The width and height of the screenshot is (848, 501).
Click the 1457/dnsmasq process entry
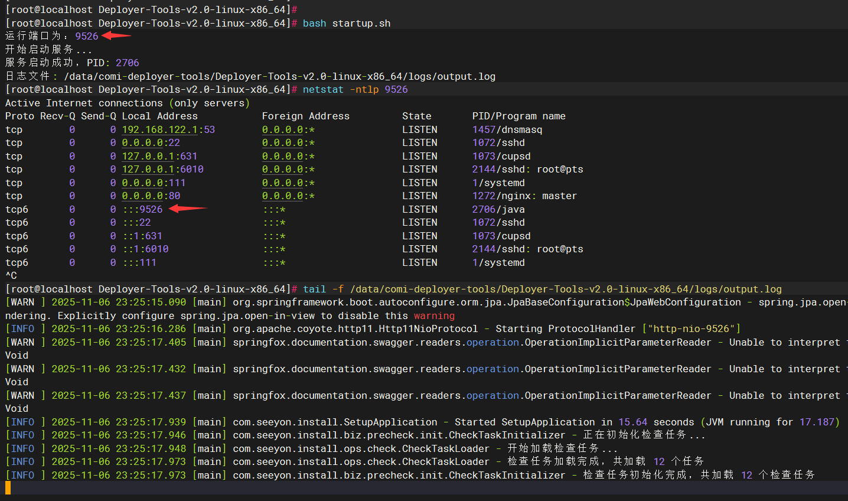pyautogui.click(x=507, y=129)
